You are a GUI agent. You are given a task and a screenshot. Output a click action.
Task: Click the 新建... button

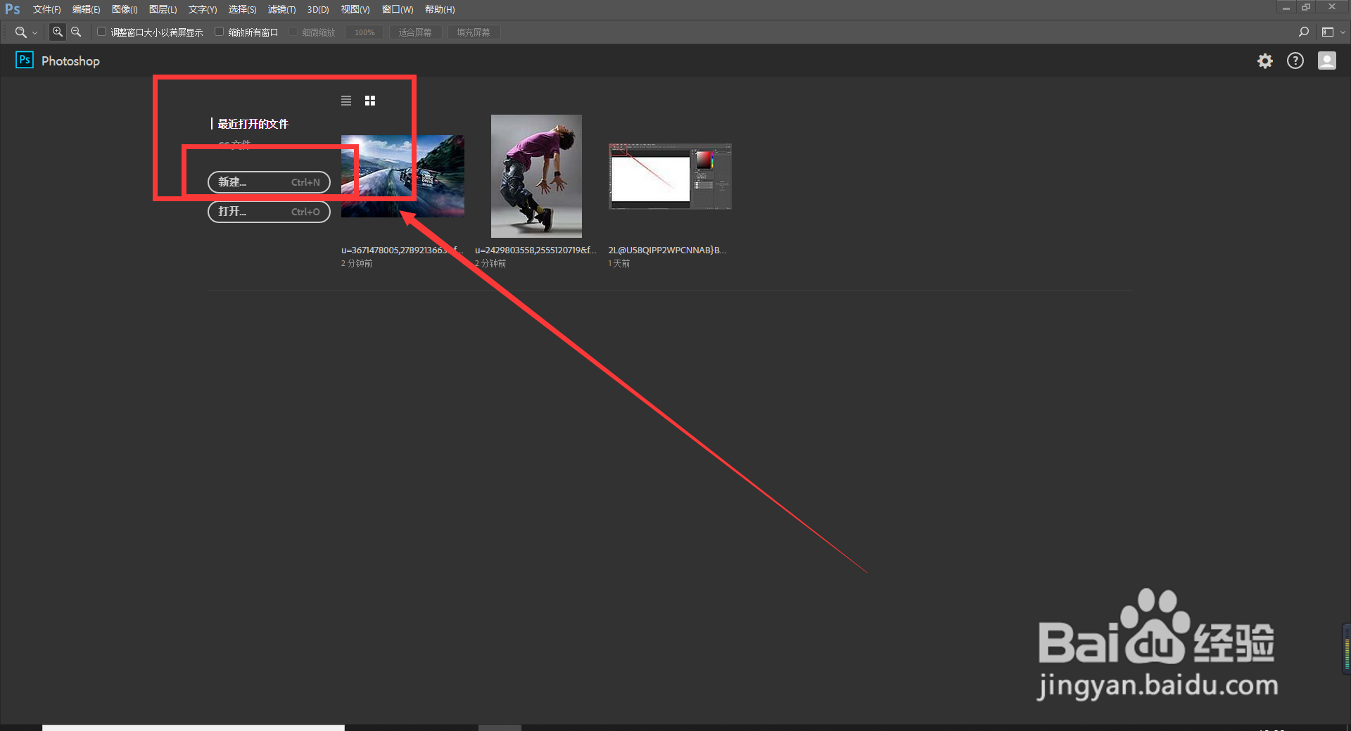269,182
